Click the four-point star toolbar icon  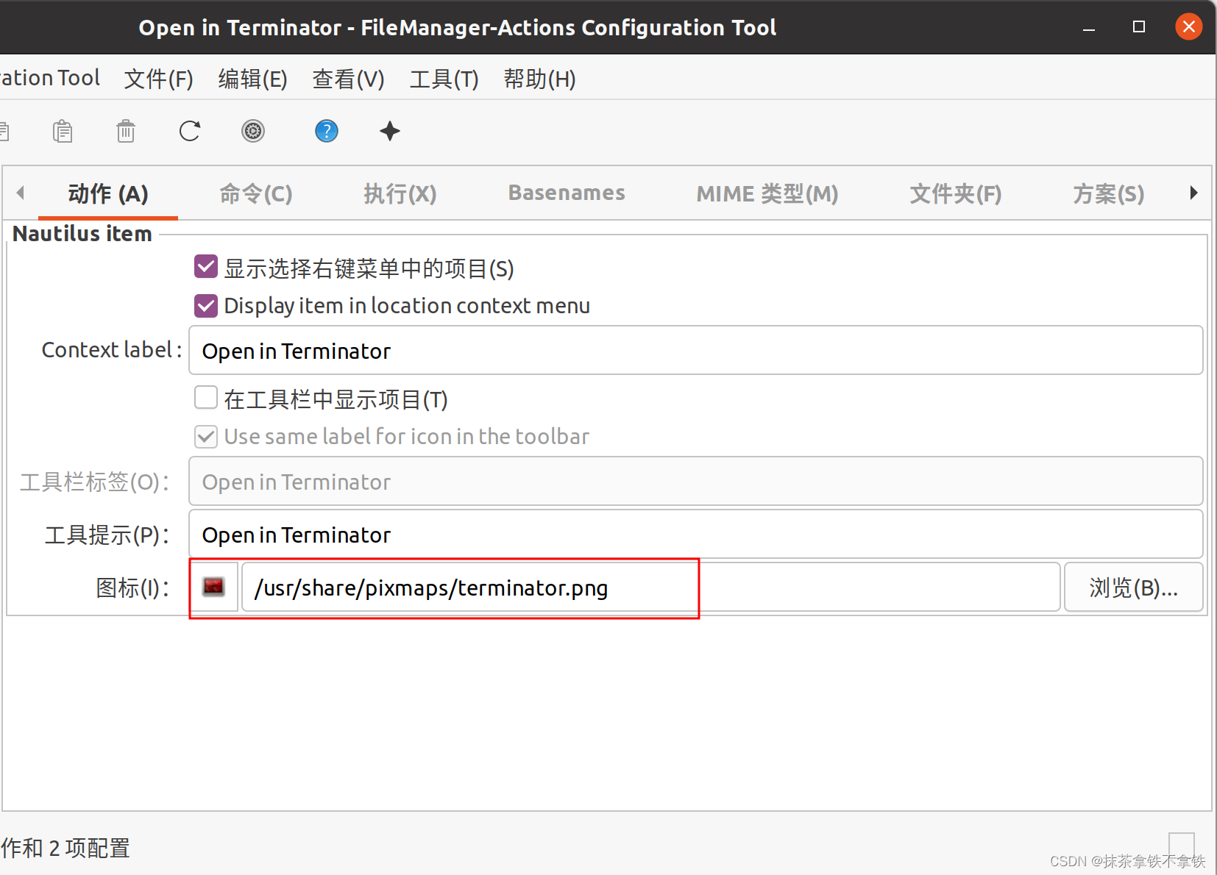coord(390,132)
